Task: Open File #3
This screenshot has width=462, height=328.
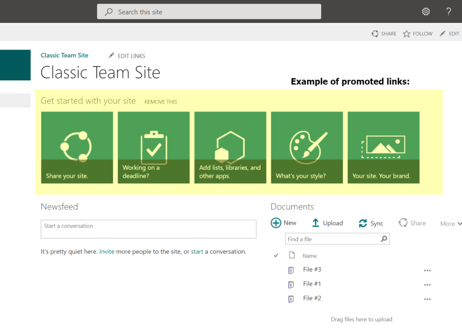Action: (x=312, y=269)
